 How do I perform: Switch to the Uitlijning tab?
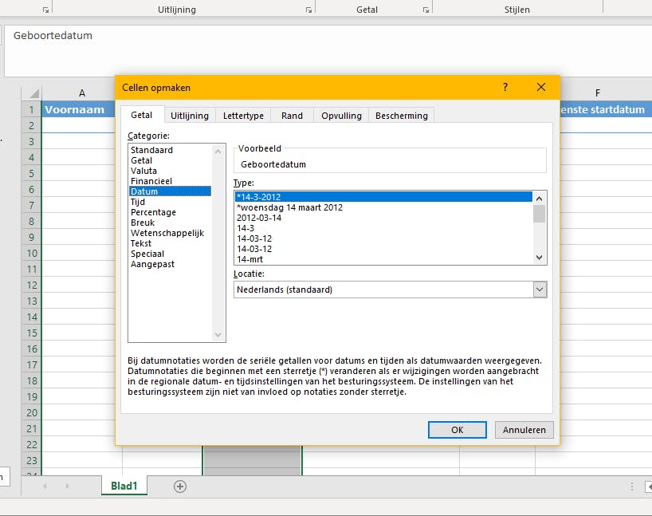(x=190, y=116)
